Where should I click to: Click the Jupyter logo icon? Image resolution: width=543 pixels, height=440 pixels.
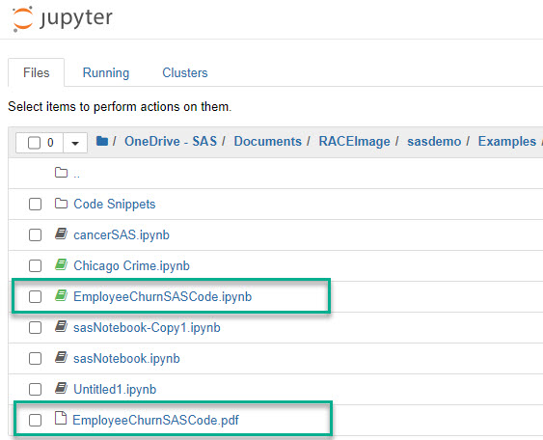(x=23, y=18)
